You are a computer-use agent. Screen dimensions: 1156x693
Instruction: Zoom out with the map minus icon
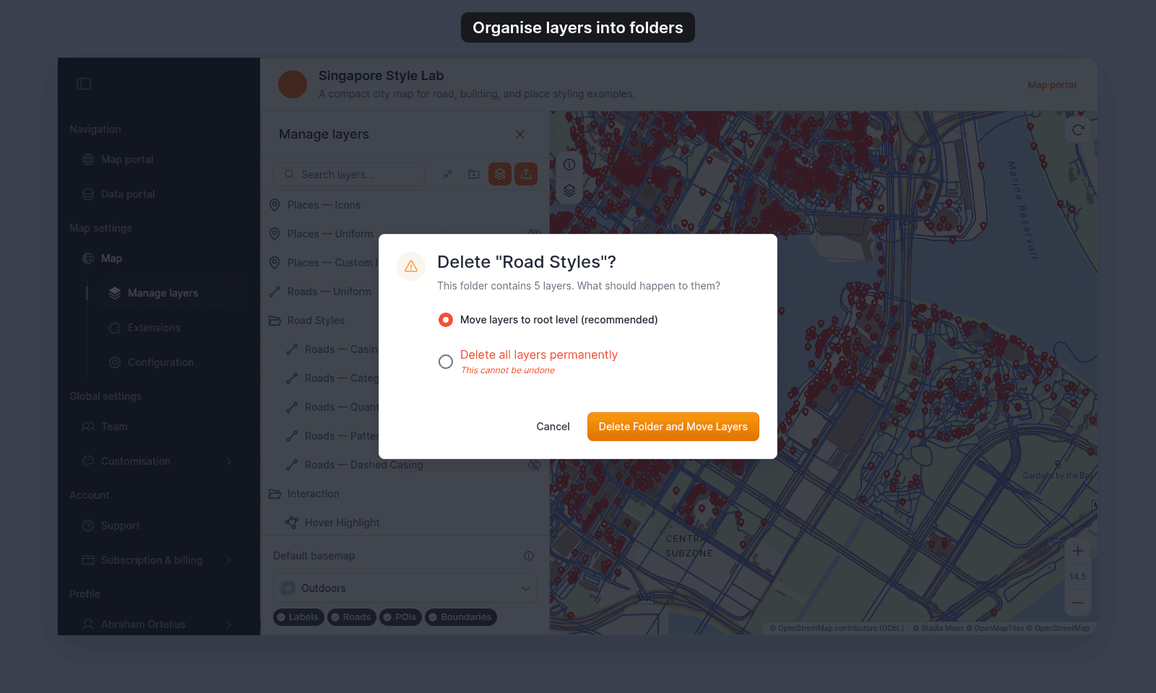point(1078,603)
